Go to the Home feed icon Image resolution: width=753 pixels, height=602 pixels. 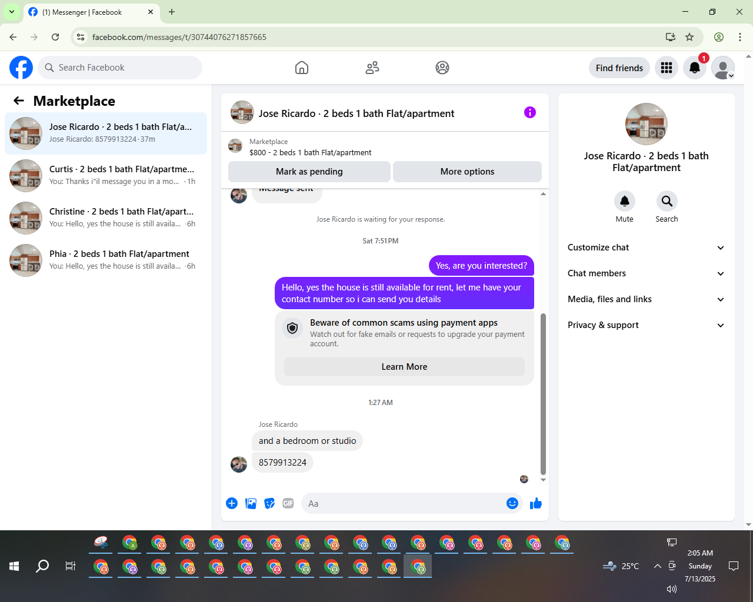point(302,68)
